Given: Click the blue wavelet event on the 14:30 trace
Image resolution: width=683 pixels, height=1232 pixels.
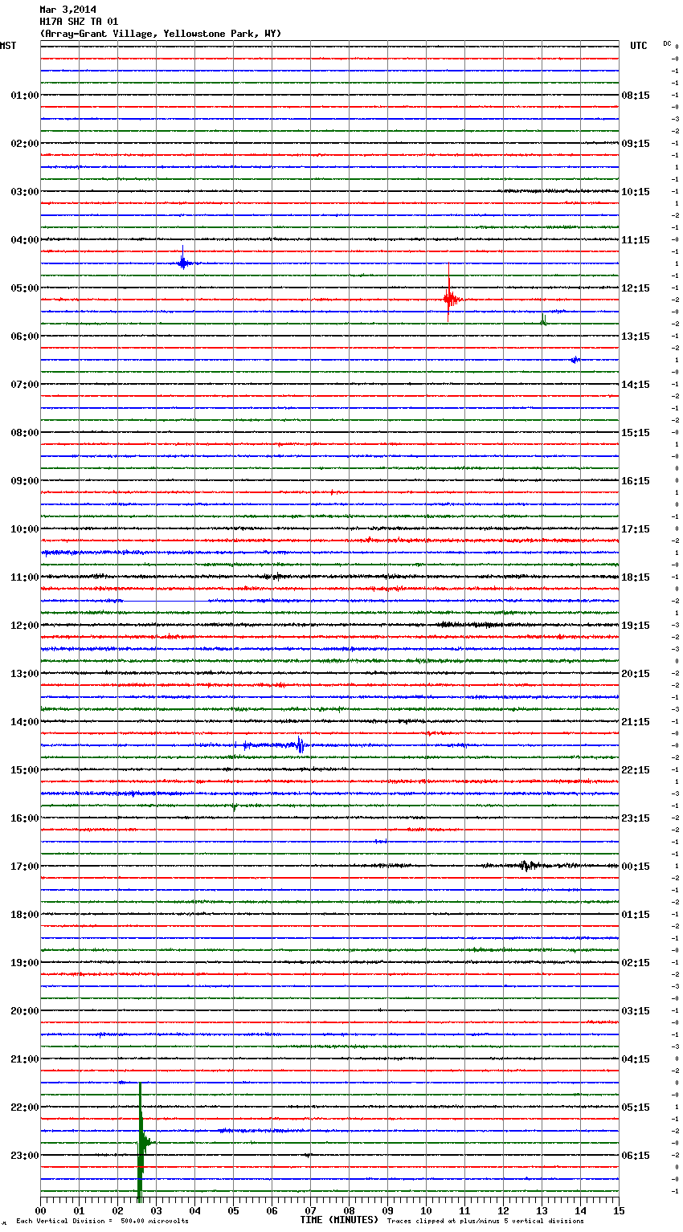Looking at the screenshot, I should pos(299,745).
